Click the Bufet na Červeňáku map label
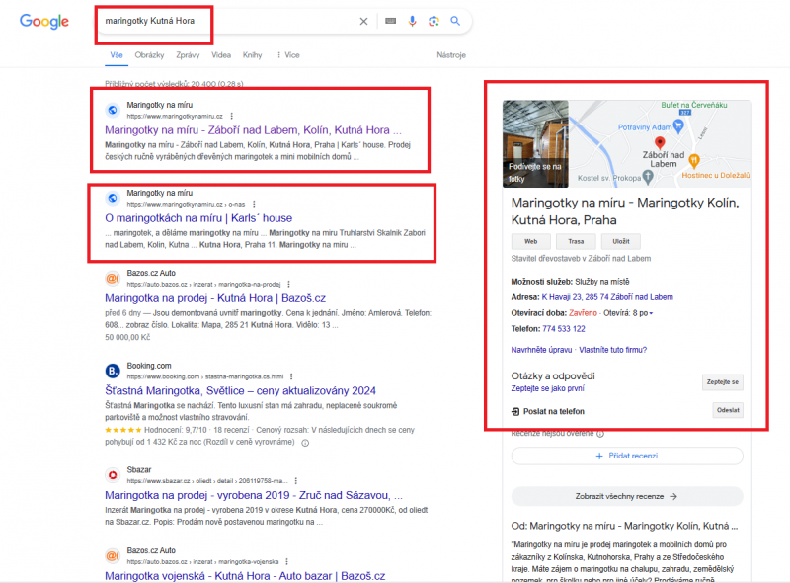Viewport: 790px width, 583px height. (x=694, y=105)
